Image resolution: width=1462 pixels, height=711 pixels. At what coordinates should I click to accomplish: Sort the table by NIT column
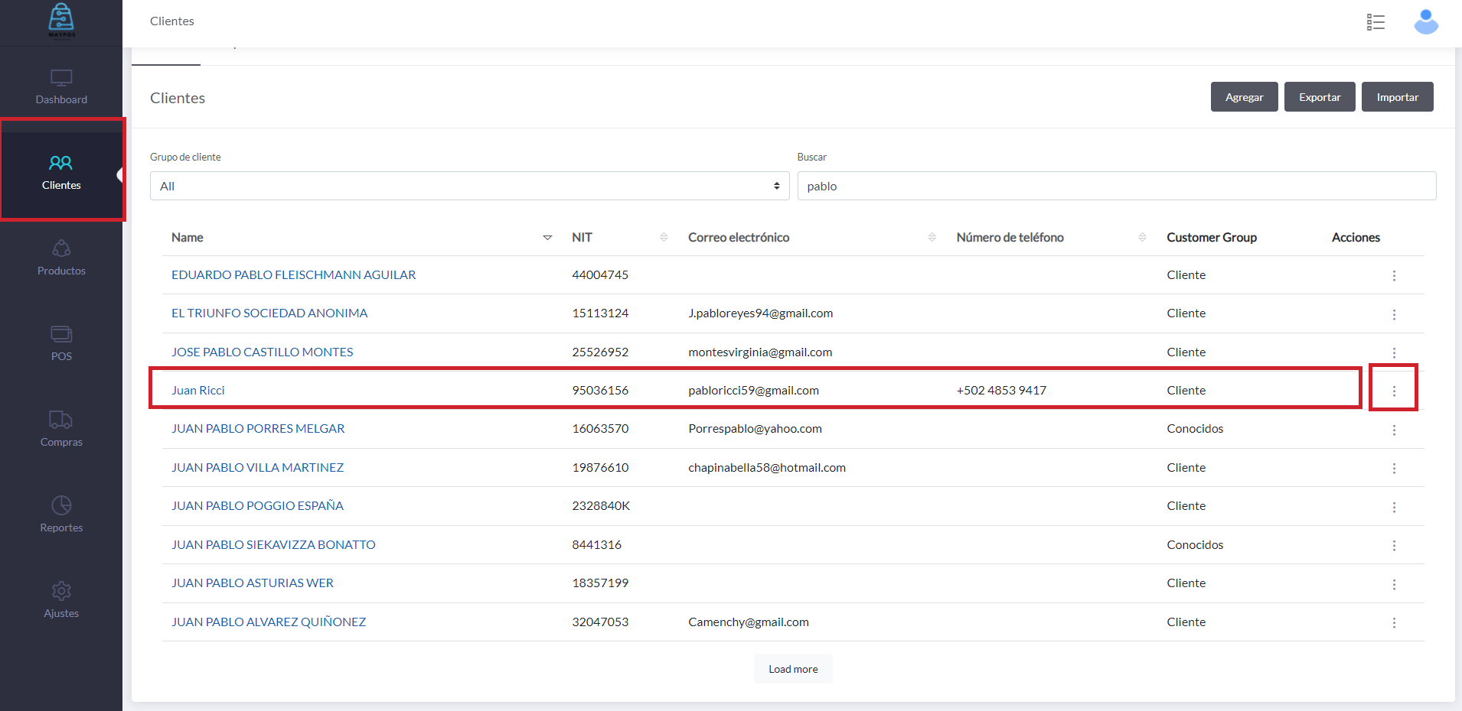[x=664, y=238]
